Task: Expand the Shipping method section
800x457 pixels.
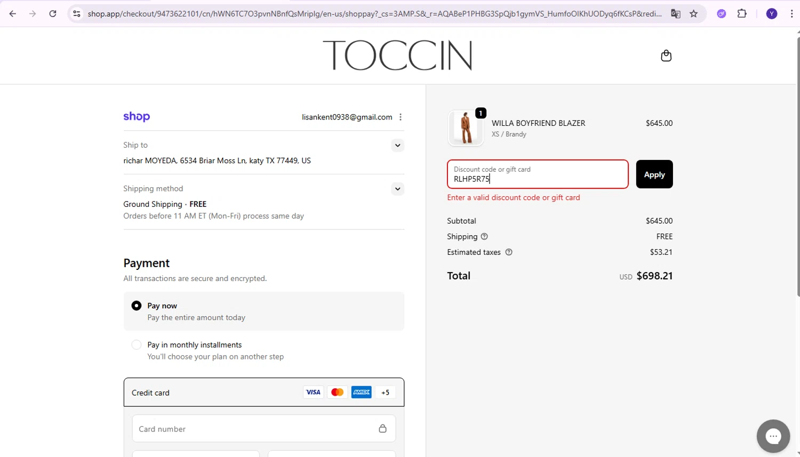Action: 397,189
